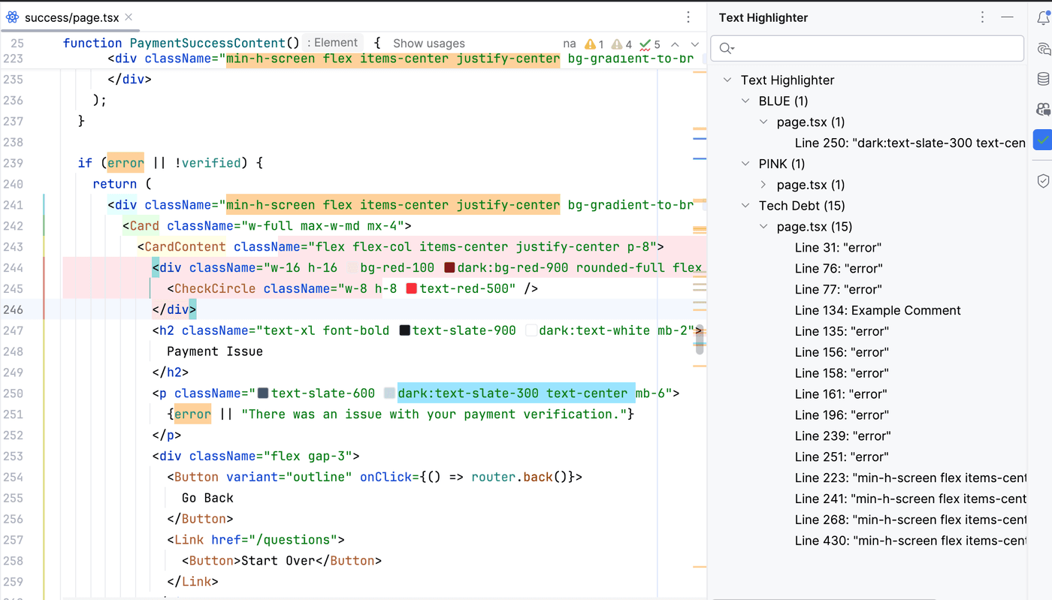1052x600 pixels.
Task: Go to the next highlighted error arrow
Action: [694, 44]
